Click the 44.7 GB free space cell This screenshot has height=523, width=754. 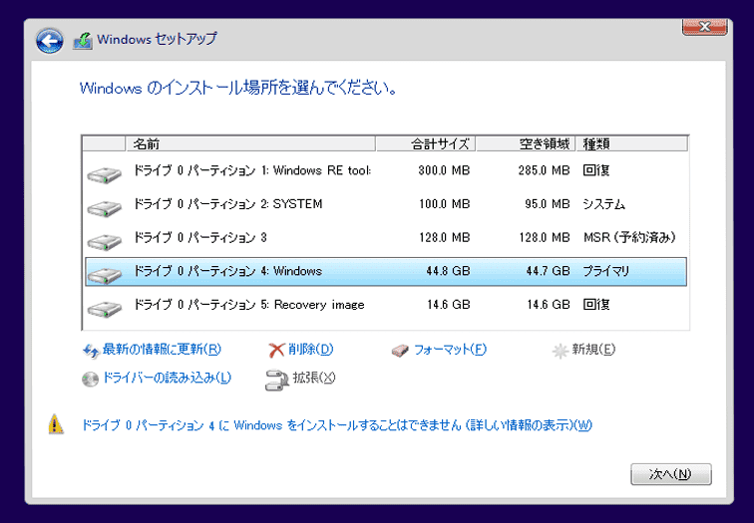click(x=548, y=271)
